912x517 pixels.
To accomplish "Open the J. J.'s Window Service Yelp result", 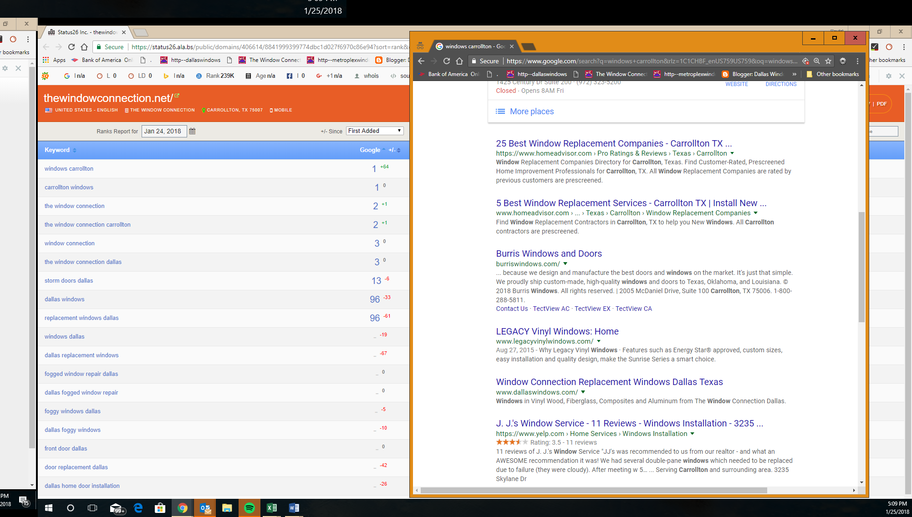I will [x=629, y=423].
